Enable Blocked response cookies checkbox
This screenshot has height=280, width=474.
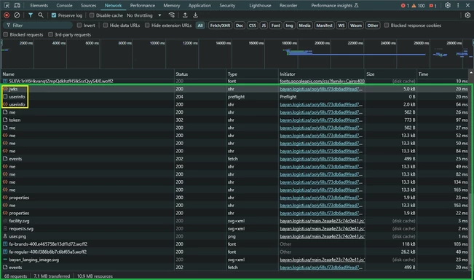[387, 25]
